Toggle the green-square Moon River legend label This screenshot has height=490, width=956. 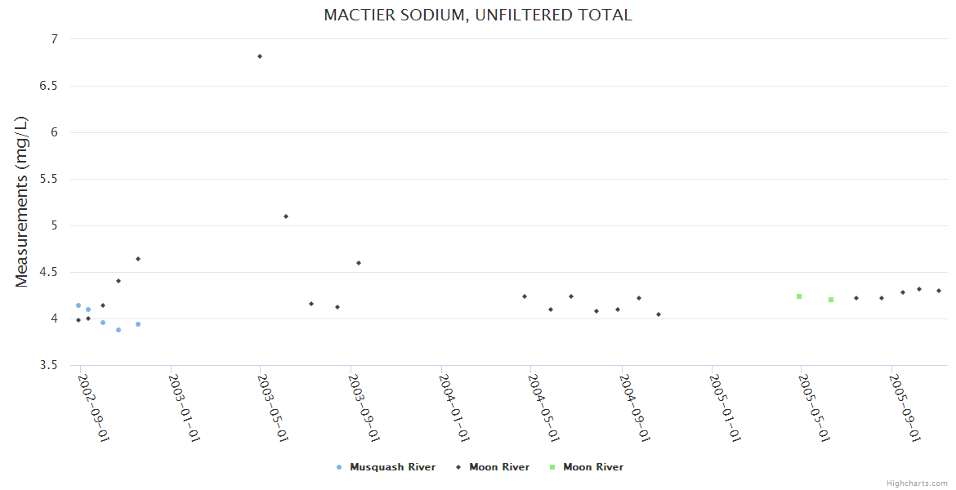coord(592,467)
